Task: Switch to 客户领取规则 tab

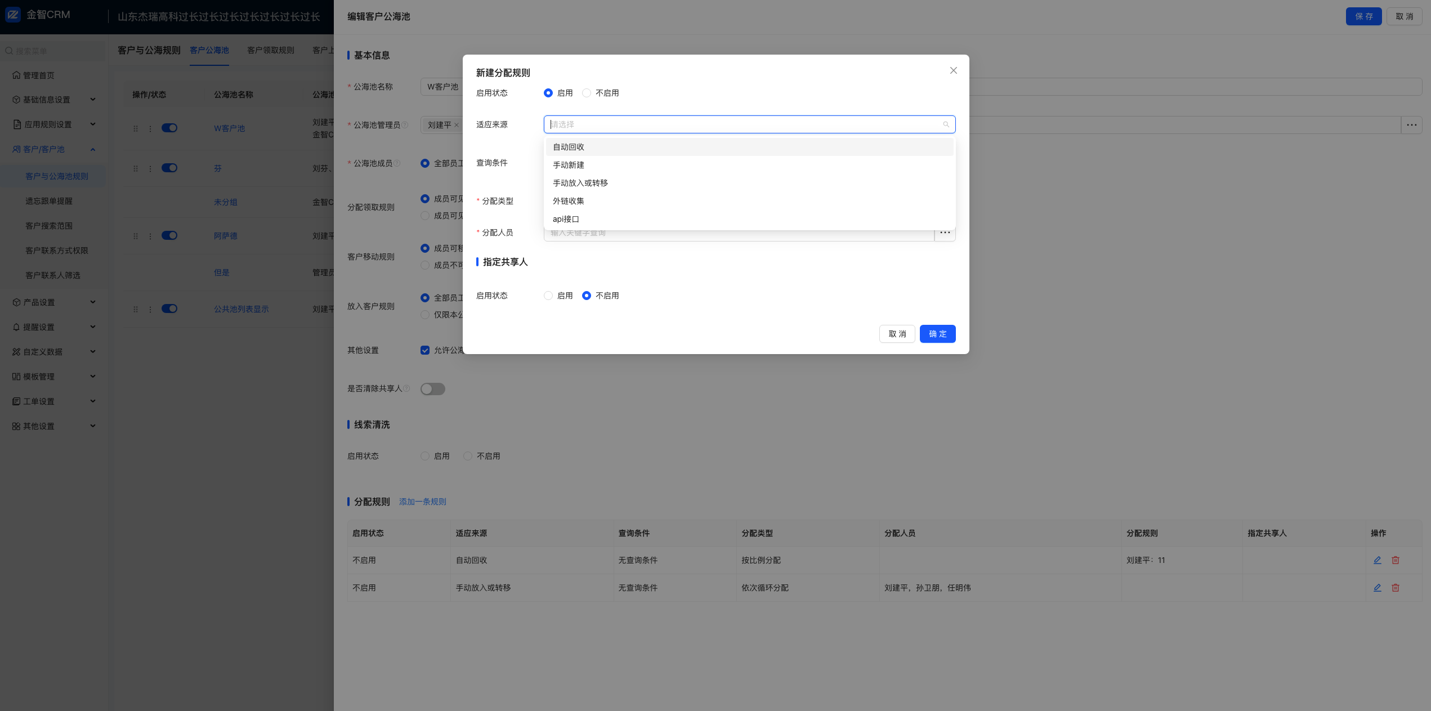Action: click(x=271, y=50)
